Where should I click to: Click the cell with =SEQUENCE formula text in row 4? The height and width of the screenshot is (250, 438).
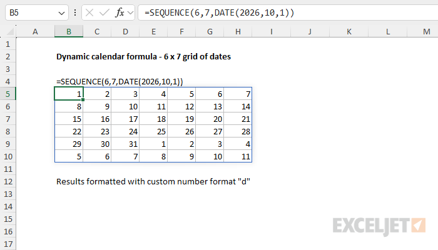120,81
